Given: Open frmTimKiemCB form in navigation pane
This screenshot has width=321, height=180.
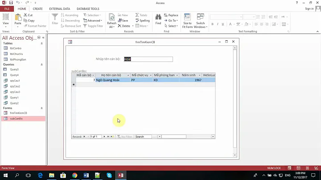Looking at the screenshot, I should (18, 113).
